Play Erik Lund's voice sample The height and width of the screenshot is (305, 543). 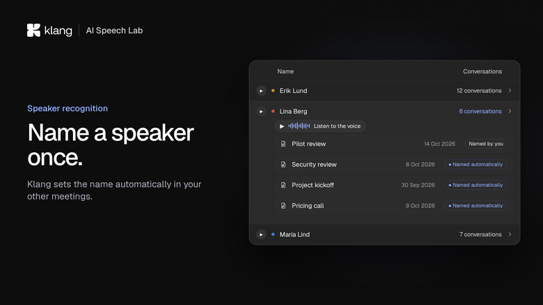[261, 91]
